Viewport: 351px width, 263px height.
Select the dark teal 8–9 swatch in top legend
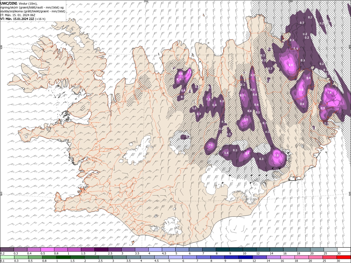pyautogui.click(x=222, y=250)
